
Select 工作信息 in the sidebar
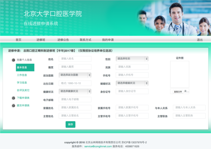pyautogui.click(x=22, y=75)
